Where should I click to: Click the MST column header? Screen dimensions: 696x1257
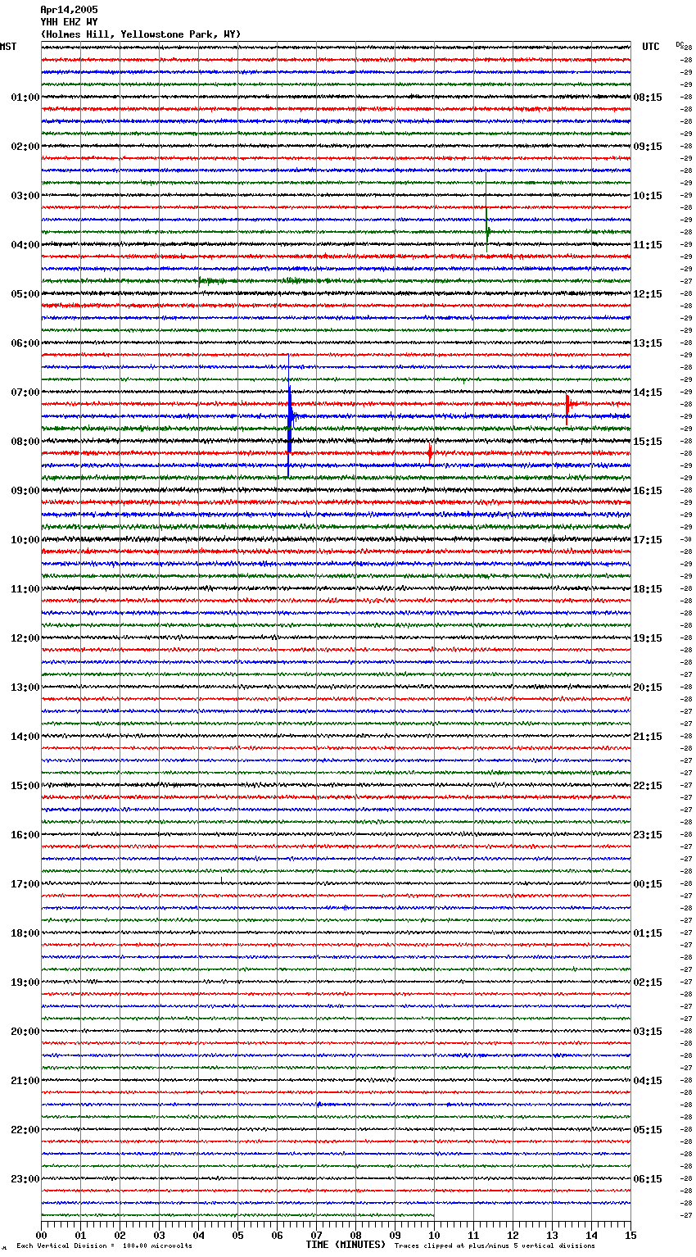tap(8, 47)
